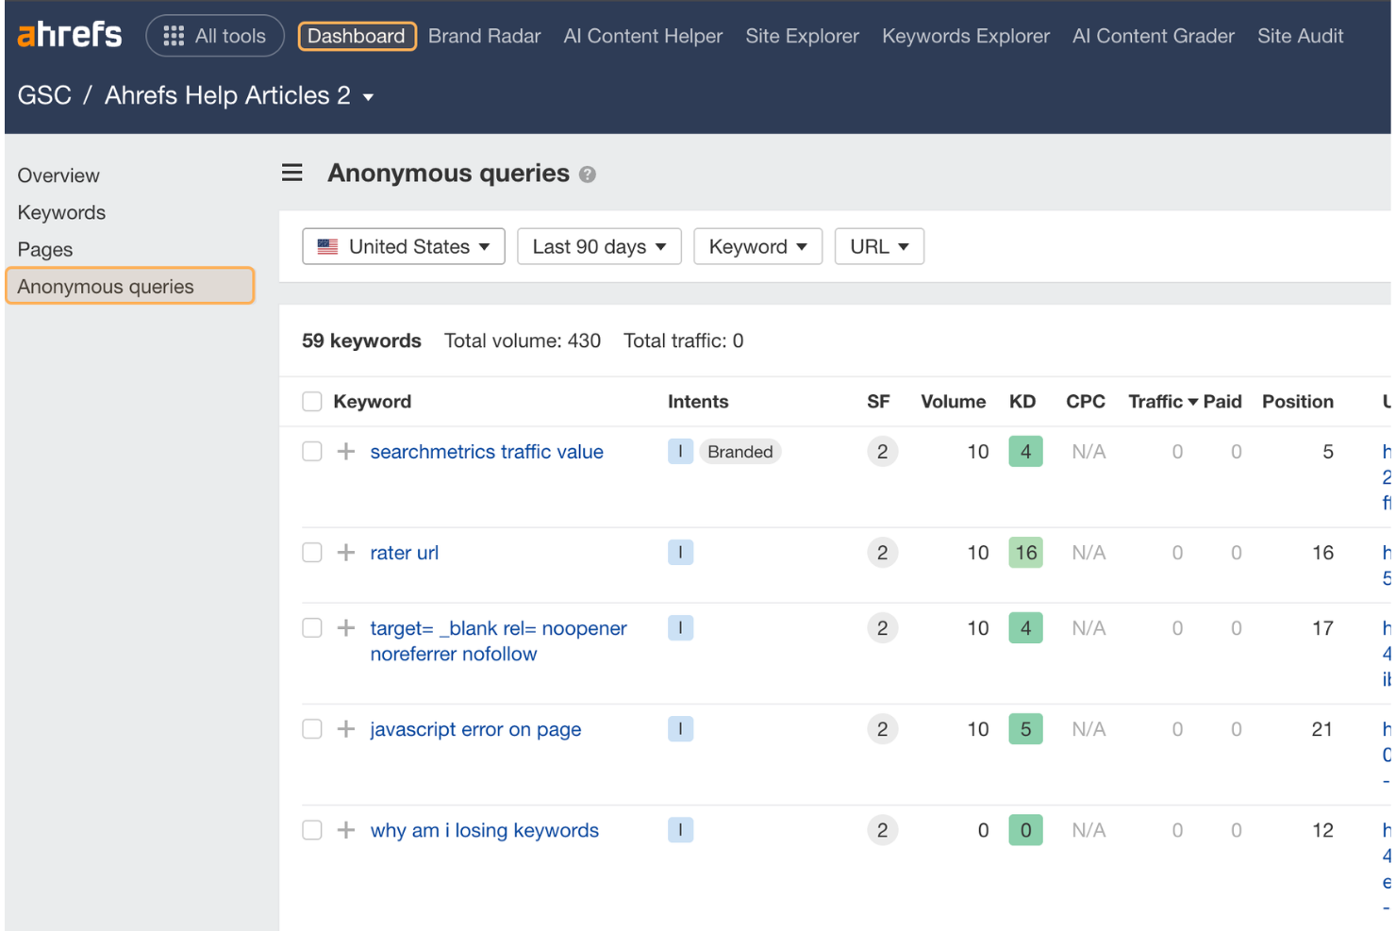Image resolution: width=1396 pixels, height=931 pixels.
Task: Open the help tooltip next to Anonymous queries
Action: click(588, 174)
